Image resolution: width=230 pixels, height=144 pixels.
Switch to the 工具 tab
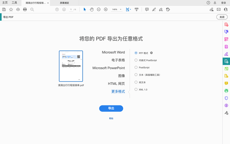tap(14, 3)
